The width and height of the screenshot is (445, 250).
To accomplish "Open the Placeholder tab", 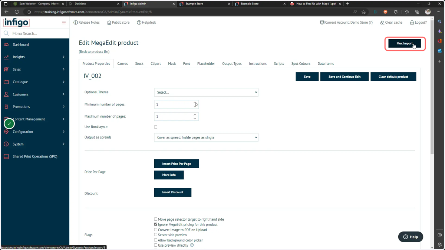I will pyautogui.click(x=206, y=64).
